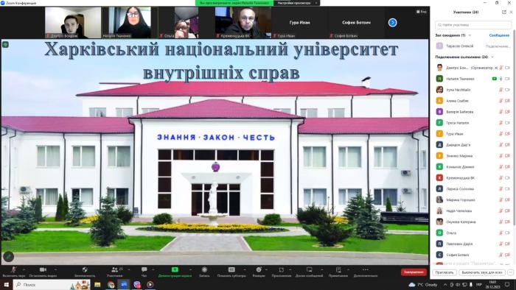The height and width of the screenshot is (290, 516).
Task: Open File Explorer from taskbar
Action: point(97,284)
